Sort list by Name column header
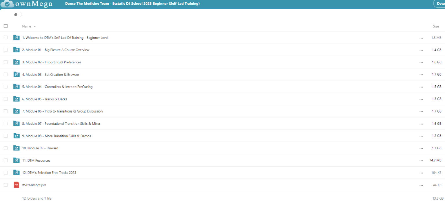The width and height of the screenshot is (445, 206). [x=27, y=26]
